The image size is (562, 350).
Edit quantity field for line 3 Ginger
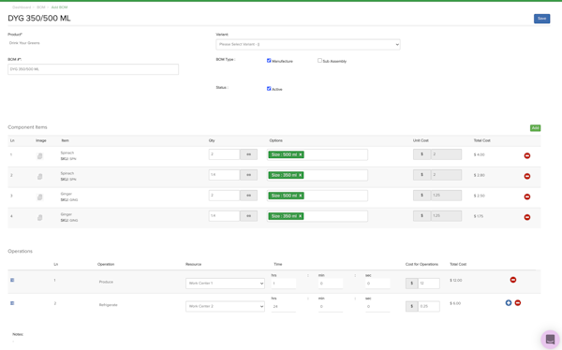pos(224,196)
